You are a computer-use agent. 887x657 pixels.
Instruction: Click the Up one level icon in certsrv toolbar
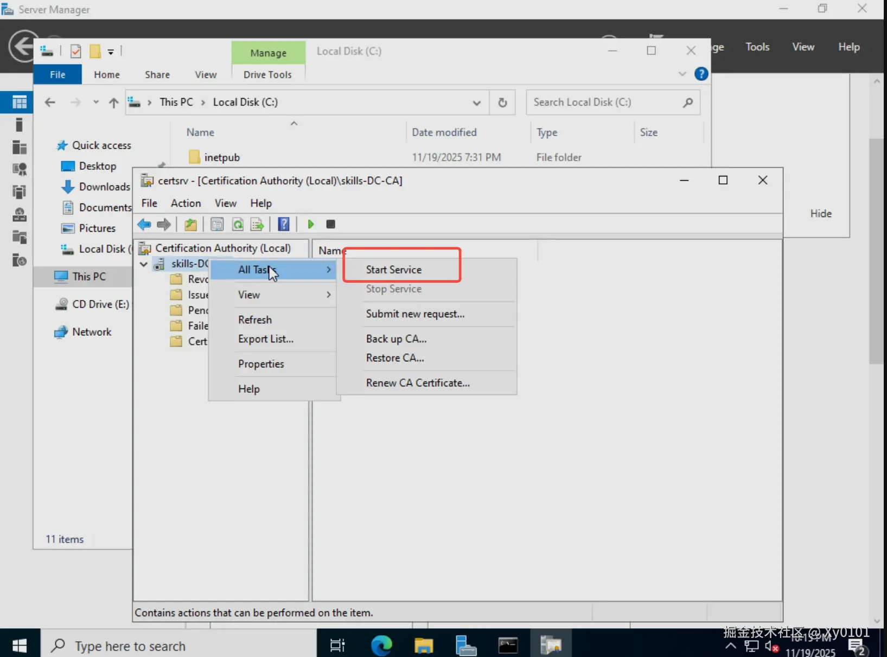tap(190, 224)
